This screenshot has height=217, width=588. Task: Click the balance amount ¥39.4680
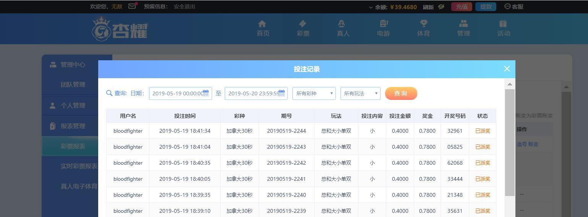tap(403, 7)
